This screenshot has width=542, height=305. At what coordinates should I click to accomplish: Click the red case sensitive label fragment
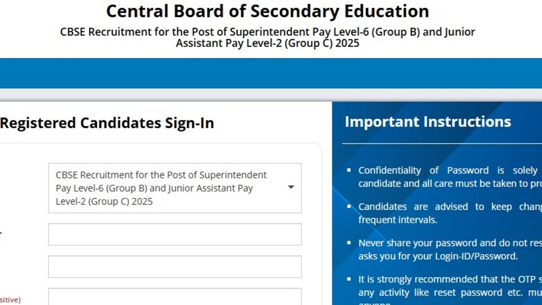click(x=10, y=299)
